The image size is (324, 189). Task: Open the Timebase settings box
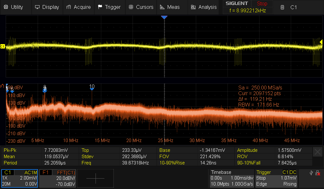click(x=232, y=178)
